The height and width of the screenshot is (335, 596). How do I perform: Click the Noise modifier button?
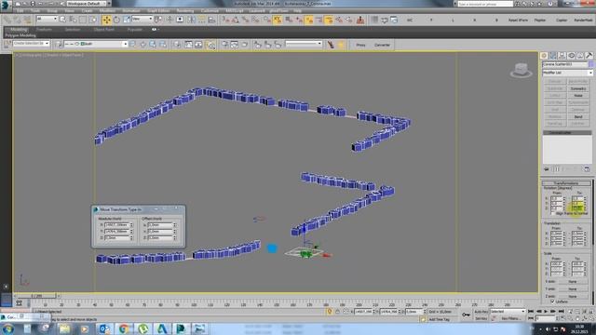577,95
